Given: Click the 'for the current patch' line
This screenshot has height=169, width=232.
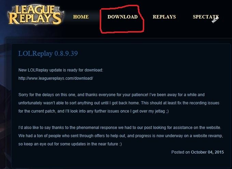Looking at the screenshot, I should tap(94, 111).
